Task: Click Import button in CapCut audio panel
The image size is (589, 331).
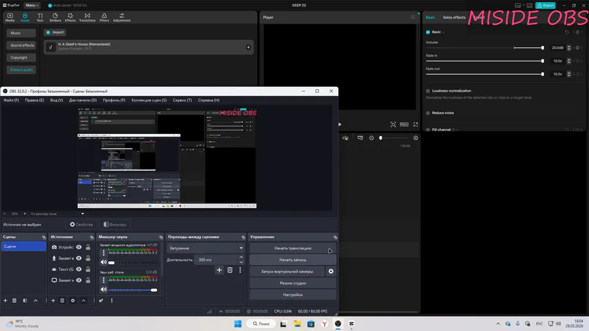Action: (x=55, y=32)
